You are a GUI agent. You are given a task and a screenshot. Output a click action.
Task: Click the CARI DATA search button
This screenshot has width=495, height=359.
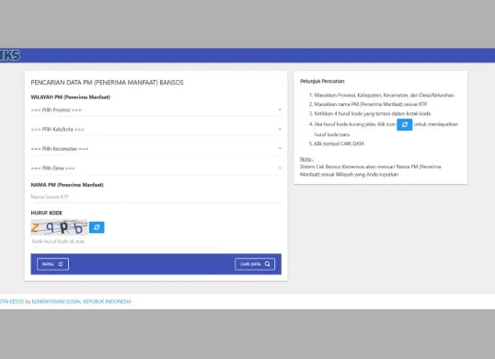pyautogui.click(x=255, y=264)
